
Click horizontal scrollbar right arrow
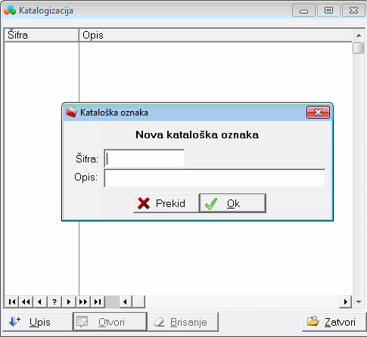(346, 301)
